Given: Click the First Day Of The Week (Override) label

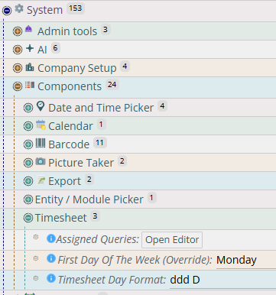Looking at the screenshot, I should (135, 260).
